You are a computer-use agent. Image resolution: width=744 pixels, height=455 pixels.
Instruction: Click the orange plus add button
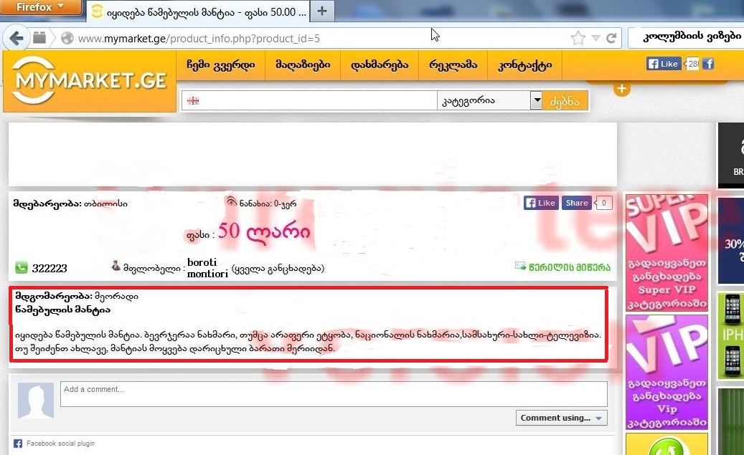(x=621, y=89)
